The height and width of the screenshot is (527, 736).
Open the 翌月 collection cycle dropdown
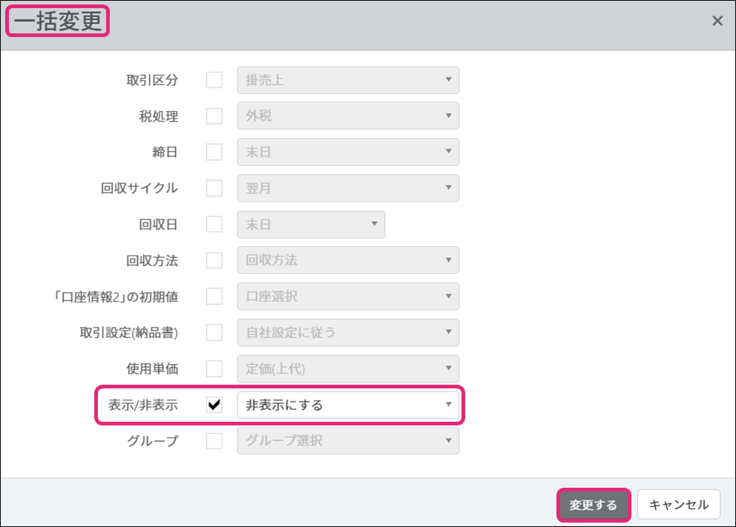[348, 188]
